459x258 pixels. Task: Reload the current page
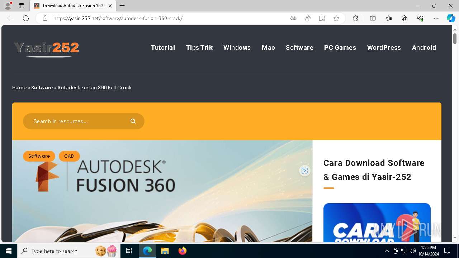point(26,18)
